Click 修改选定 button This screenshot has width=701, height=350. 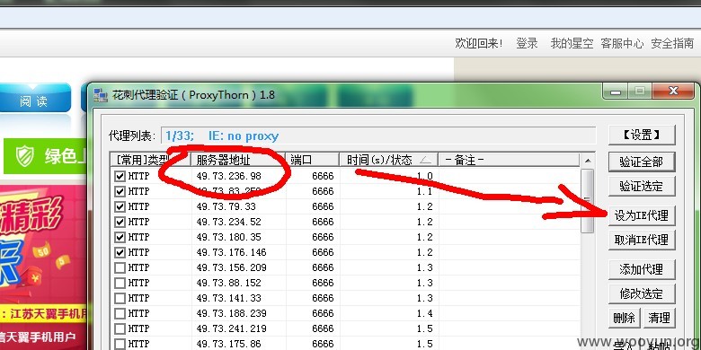click(642, 293)
